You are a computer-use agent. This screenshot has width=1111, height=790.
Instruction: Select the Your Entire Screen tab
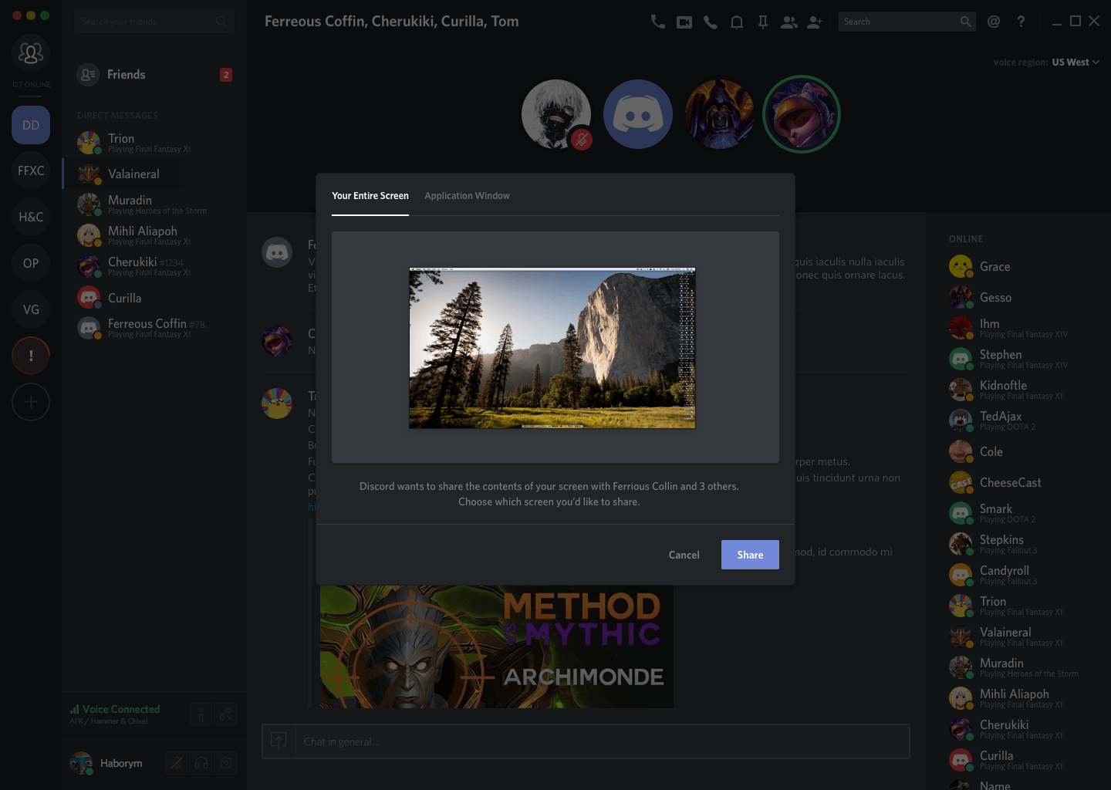tap(370, 196)
